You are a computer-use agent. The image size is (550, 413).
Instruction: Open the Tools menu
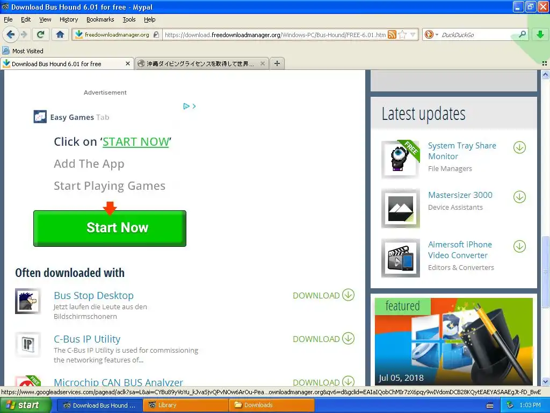pos(129,19)
